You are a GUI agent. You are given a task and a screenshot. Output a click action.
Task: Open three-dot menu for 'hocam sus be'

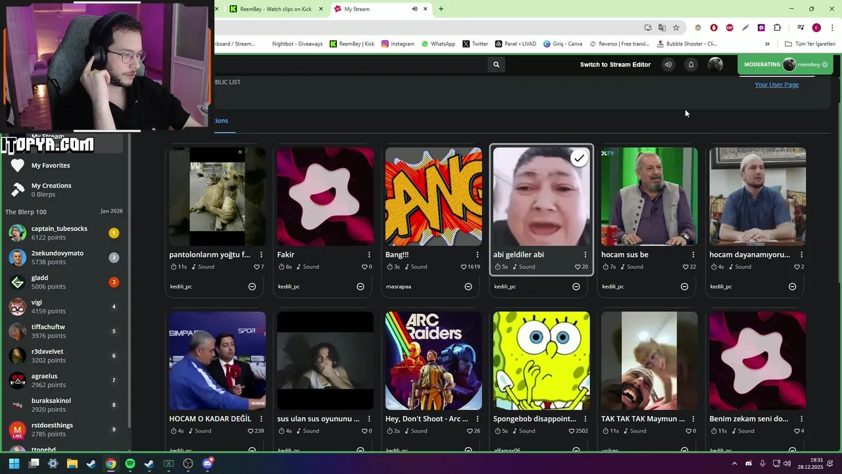693,255
